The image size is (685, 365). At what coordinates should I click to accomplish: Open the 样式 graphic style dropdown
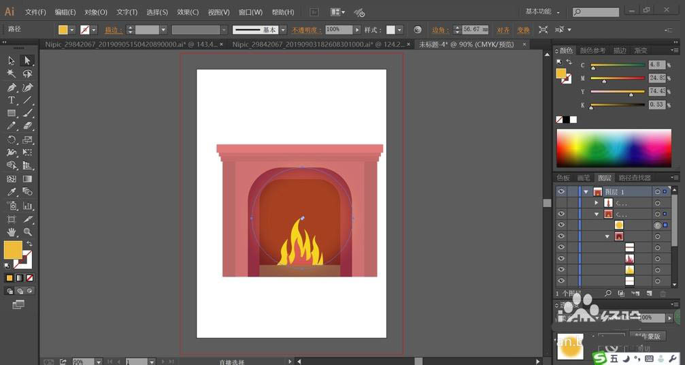(400, 30)
